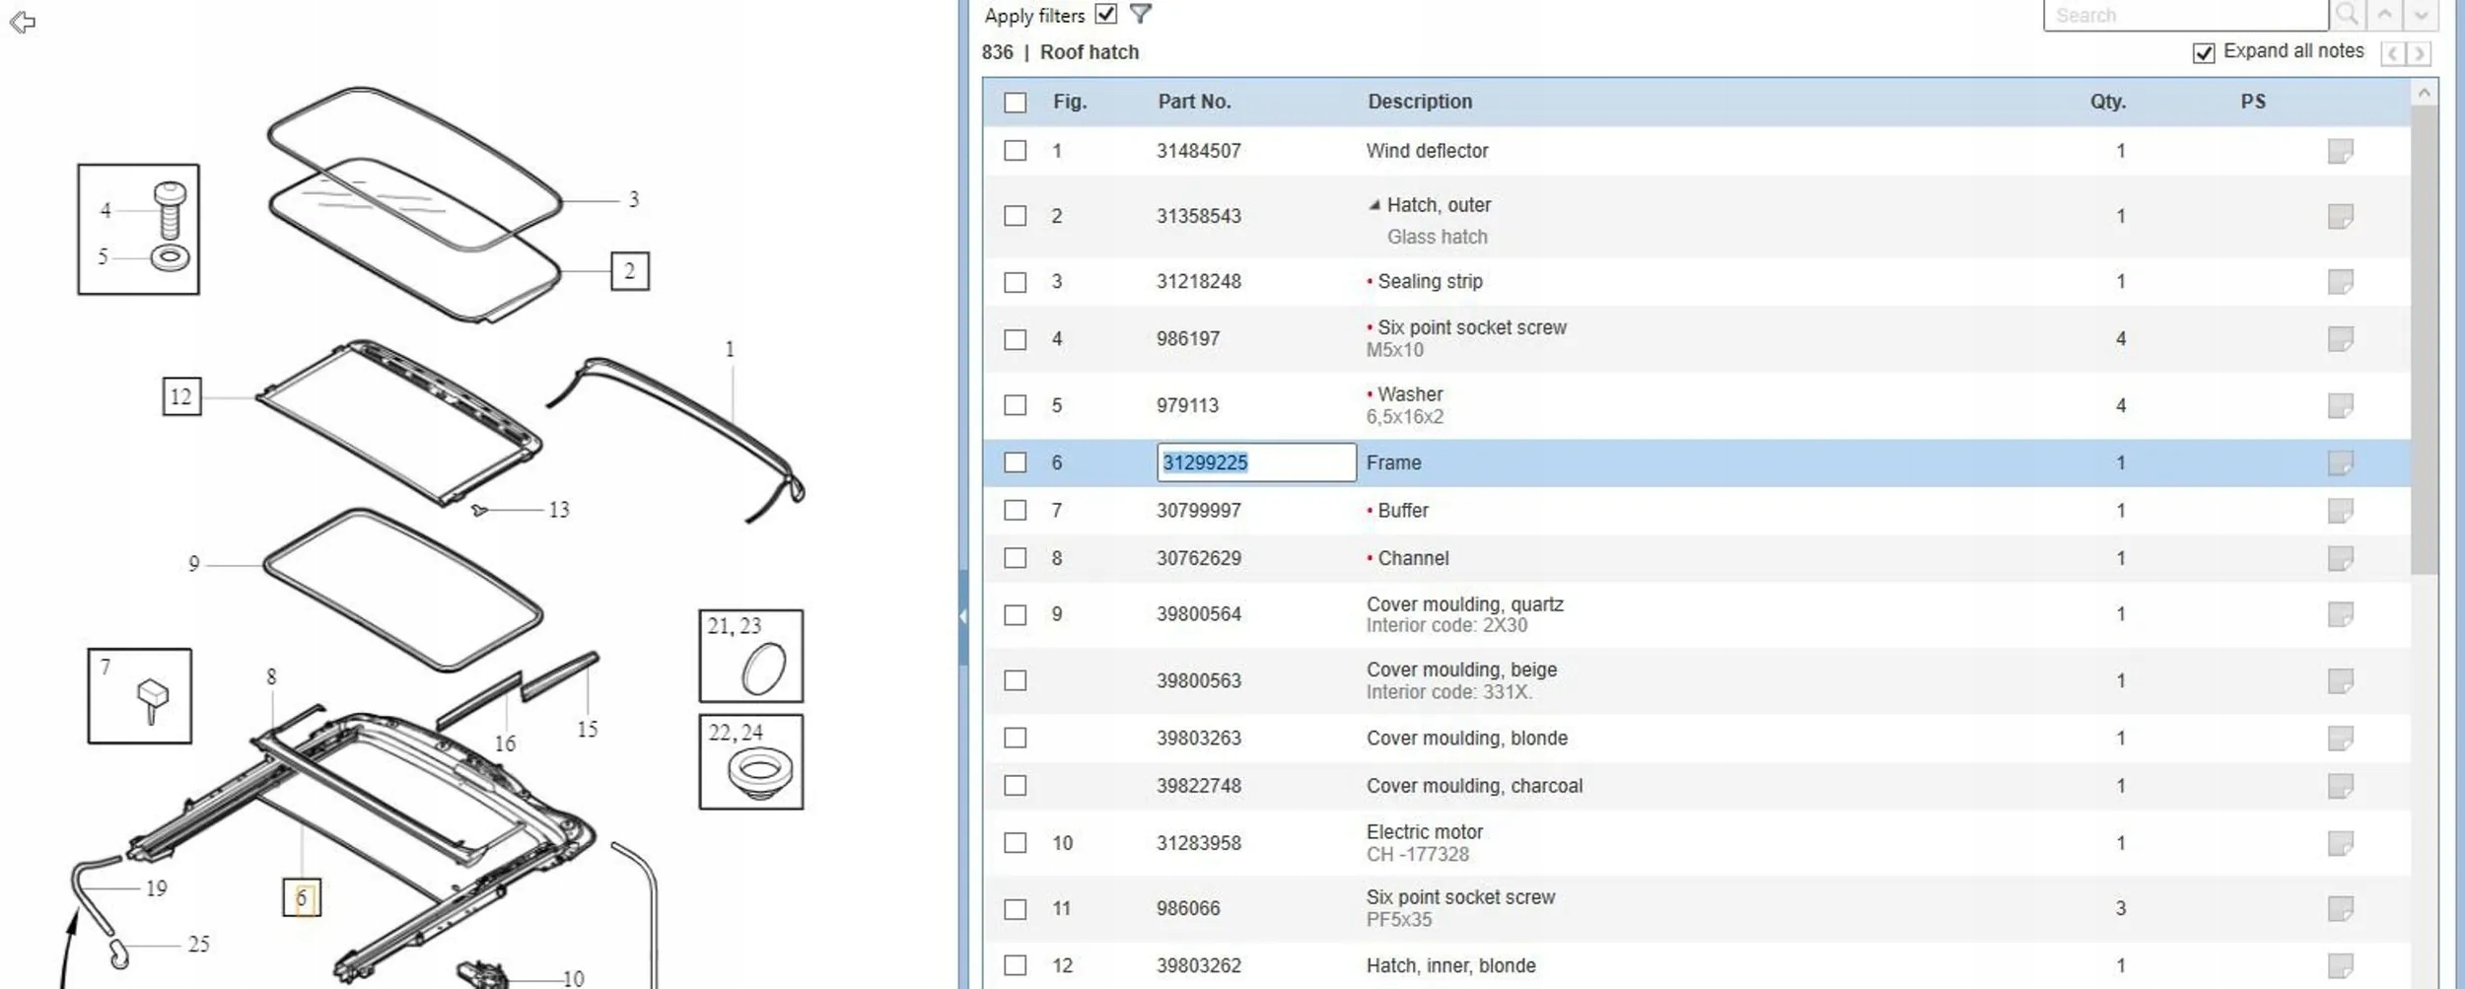The height and width of the screenshot is (989, 2465).
Task: Open note icon for Hatch, inner, blonde
Action: (x=2341, y=965)
